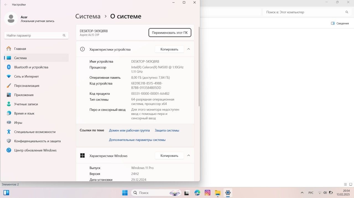Click the info icon beside Характеристики устройства
This screenshot has height=198, width=354.
pyautogui.click(x=82, y=49)
